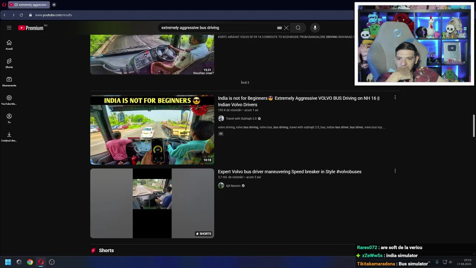Open OBS from the taskbar

pos(52,262)
